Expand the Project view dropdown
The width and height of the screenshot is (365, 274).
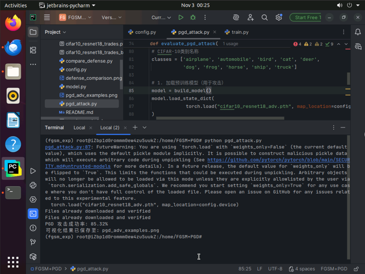56,32
